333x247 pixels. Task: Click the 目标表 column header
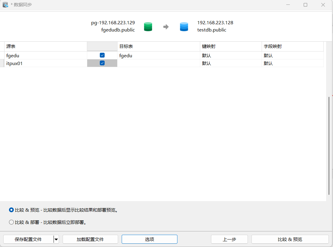click(x=158, y=46)
